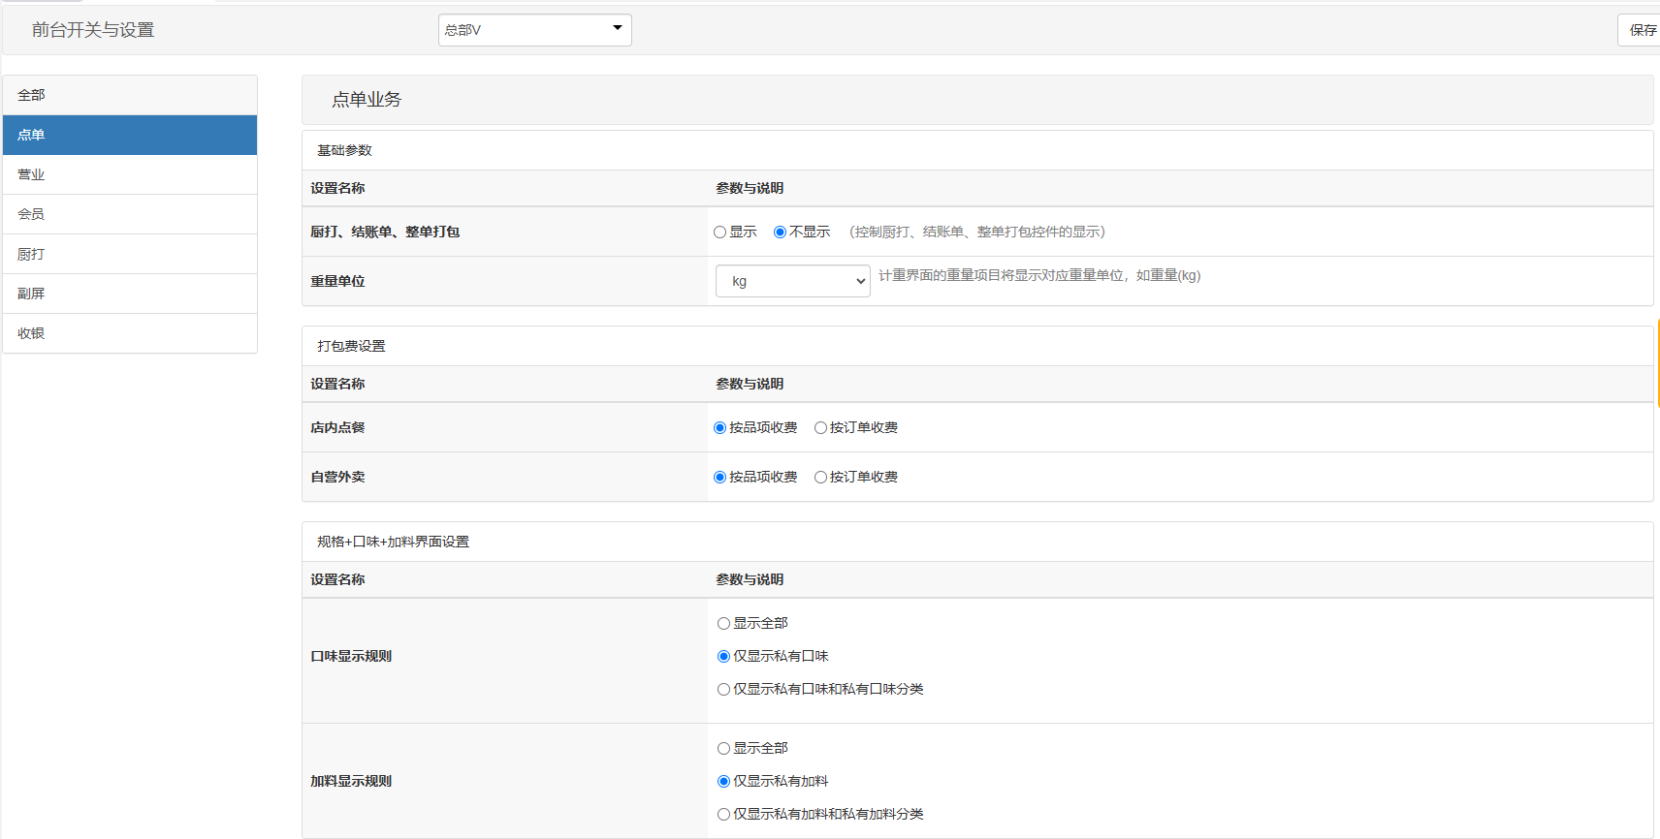Set 店内点餐 to 按订单收费
The height and width of the screenshot is (839, 1660).
[x=821, y=428]
